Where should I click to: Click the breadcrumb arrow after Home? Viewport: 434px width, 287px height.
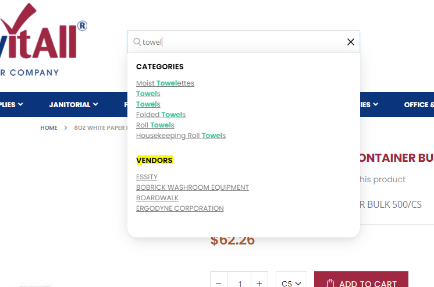click(66, 127)
